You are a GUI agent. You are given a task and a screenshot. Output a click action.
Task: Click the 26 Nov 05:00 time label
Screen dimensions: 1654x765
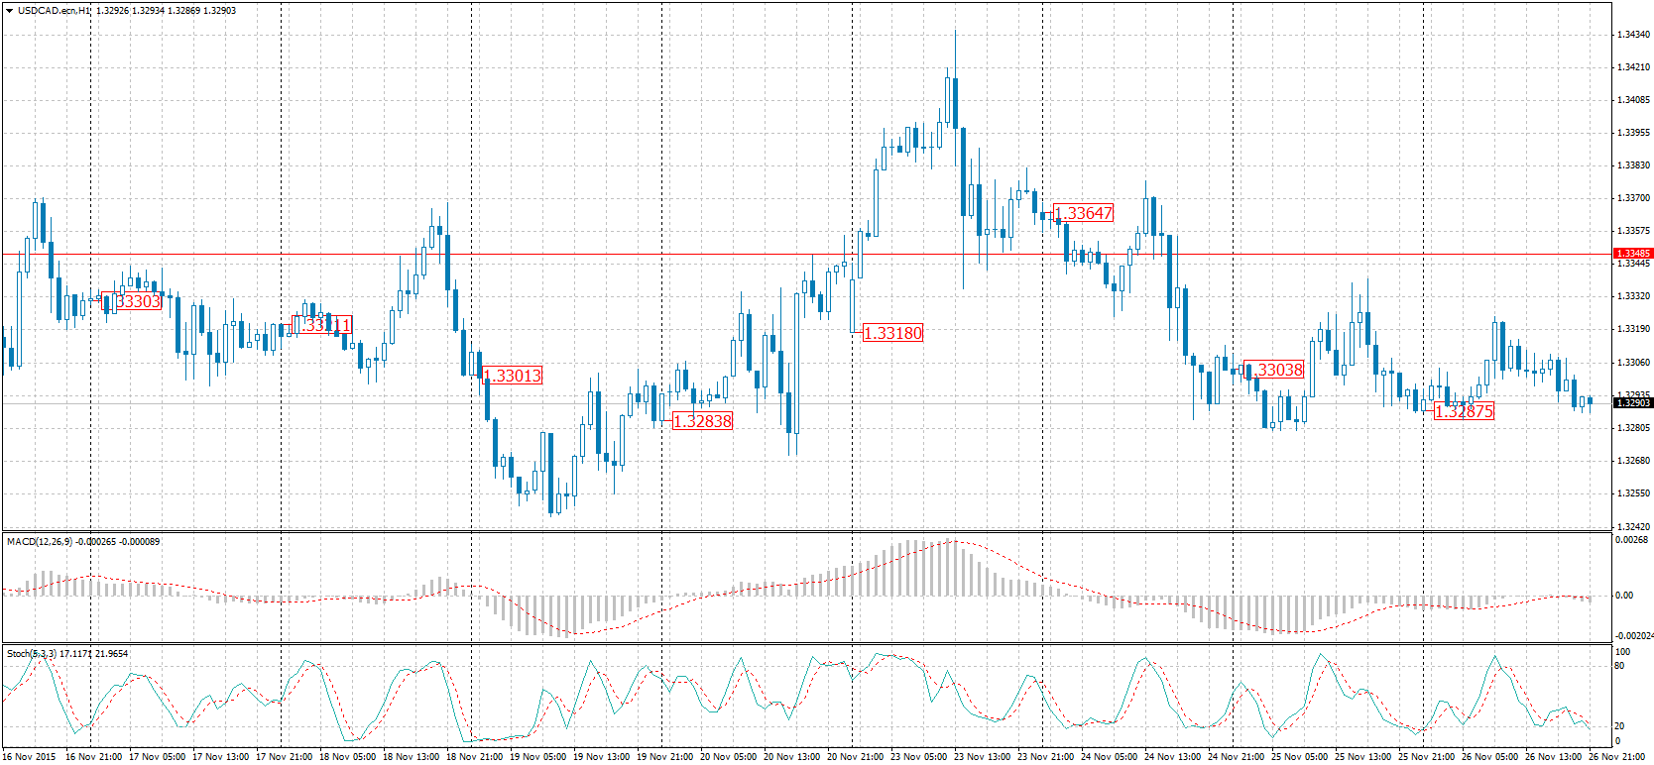click(x=1489, y=757)
